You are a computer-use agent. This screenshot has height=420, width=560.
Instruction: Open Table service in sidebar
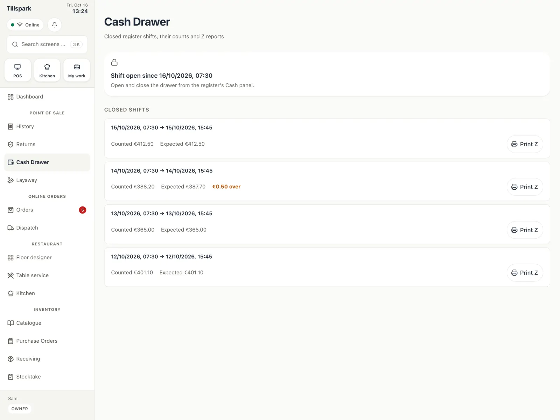[x=47, y=275]
